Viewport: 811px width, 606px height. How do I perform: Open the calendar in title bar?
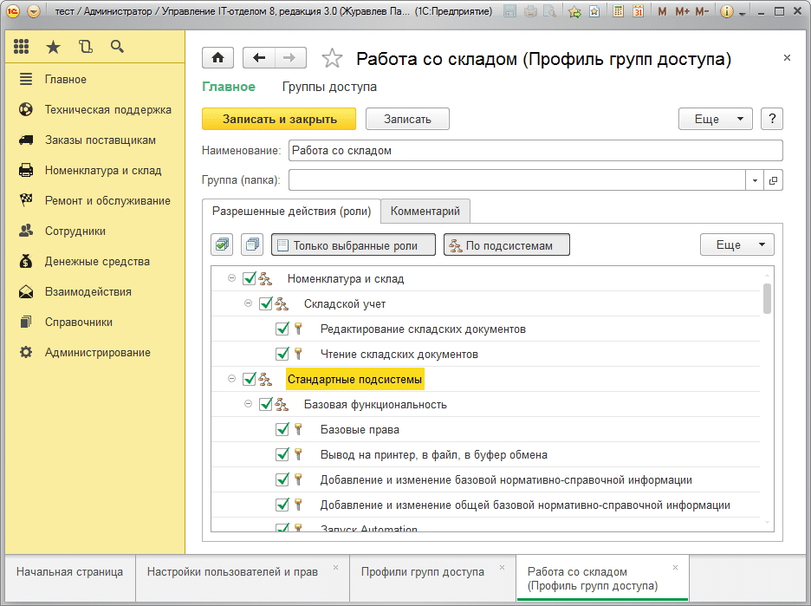(639, 11)
